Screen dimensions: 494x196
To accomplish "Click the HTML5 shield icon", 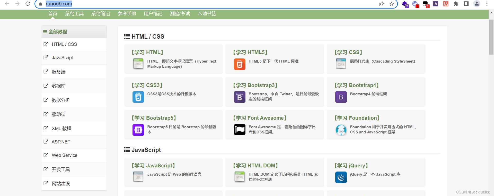I will pyautogui.click(x=240, y=64).
